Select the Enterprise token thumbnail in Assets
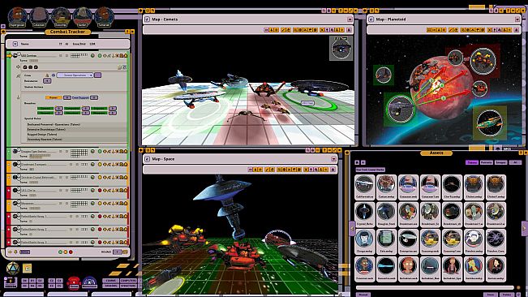Image resolution: width=528 pixels, height=297 pixels. [408, 242]
